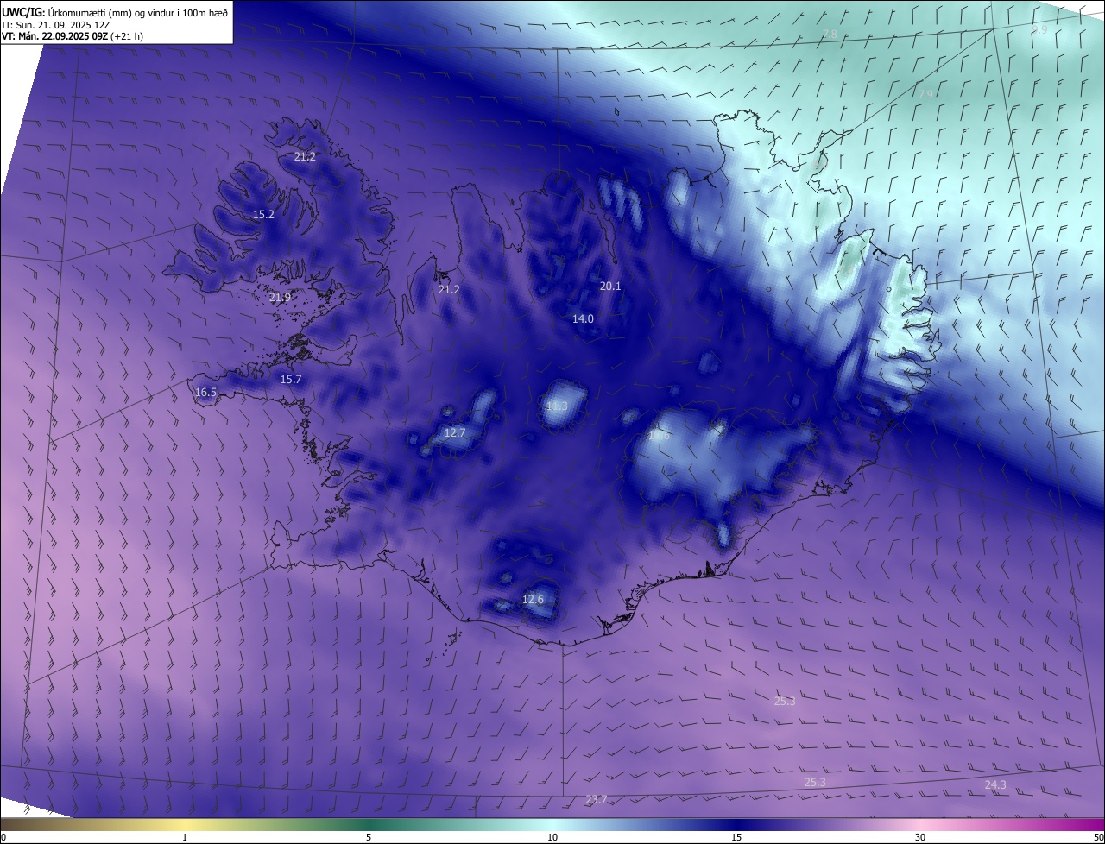This screenshot has width=1105, height=844.
Task: Select the 12.6 value near south coast
Action: point(534,599)
